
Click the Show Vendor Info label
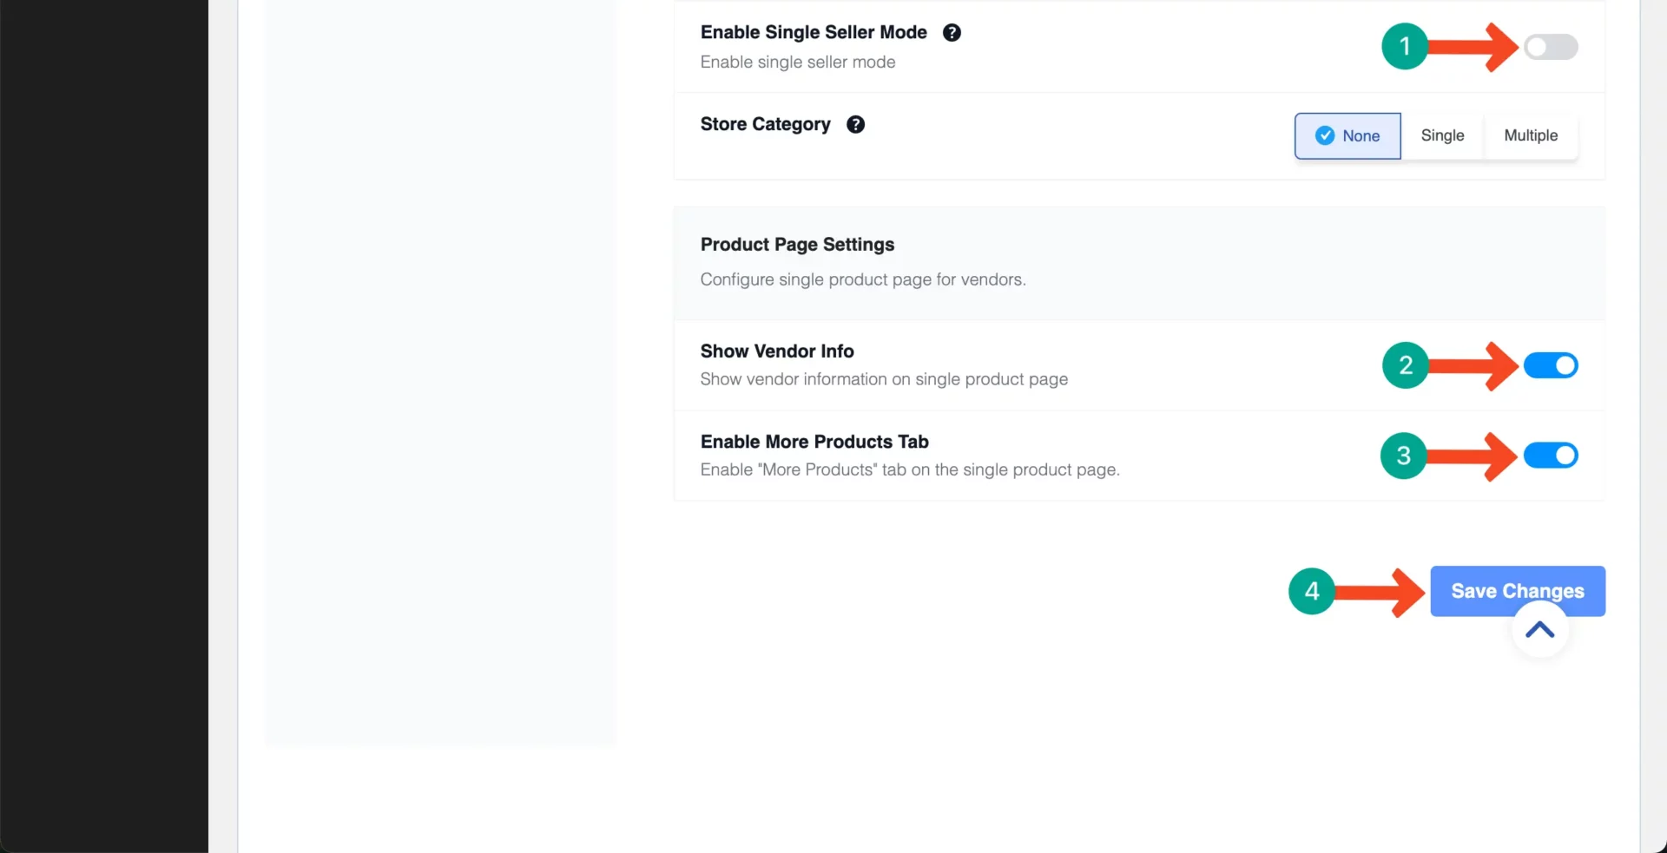coord(777,351)
